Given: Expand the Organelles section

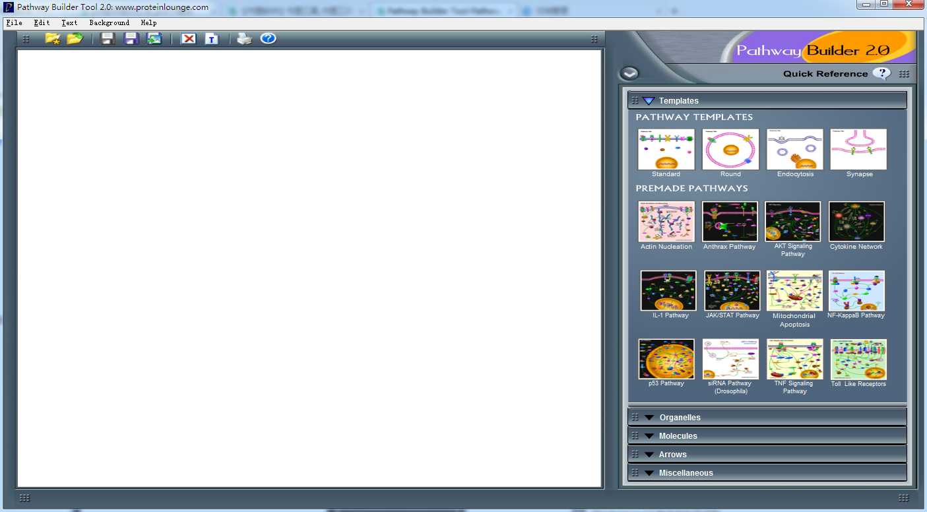Looking at the screenshot, I should (x=649, y=418).
